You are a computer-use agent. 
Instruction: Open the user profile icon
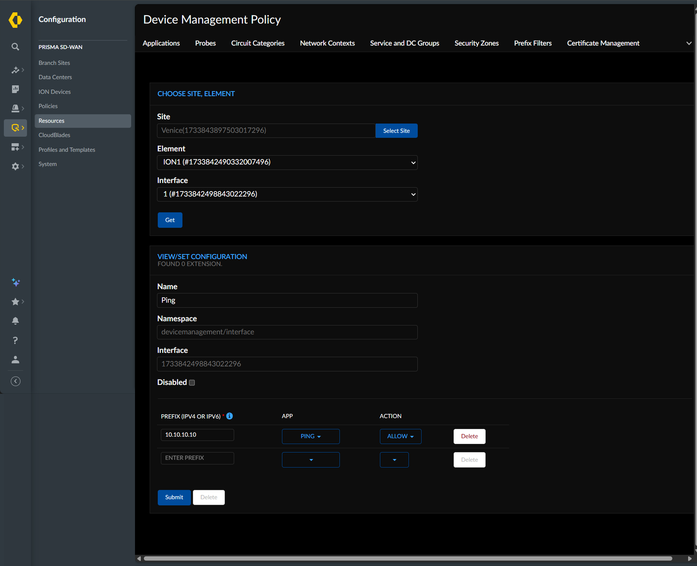coord(15,360)
